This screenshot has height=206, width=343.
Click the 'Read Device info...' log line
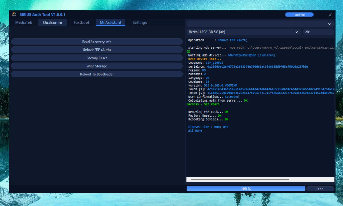coord(205,59)
